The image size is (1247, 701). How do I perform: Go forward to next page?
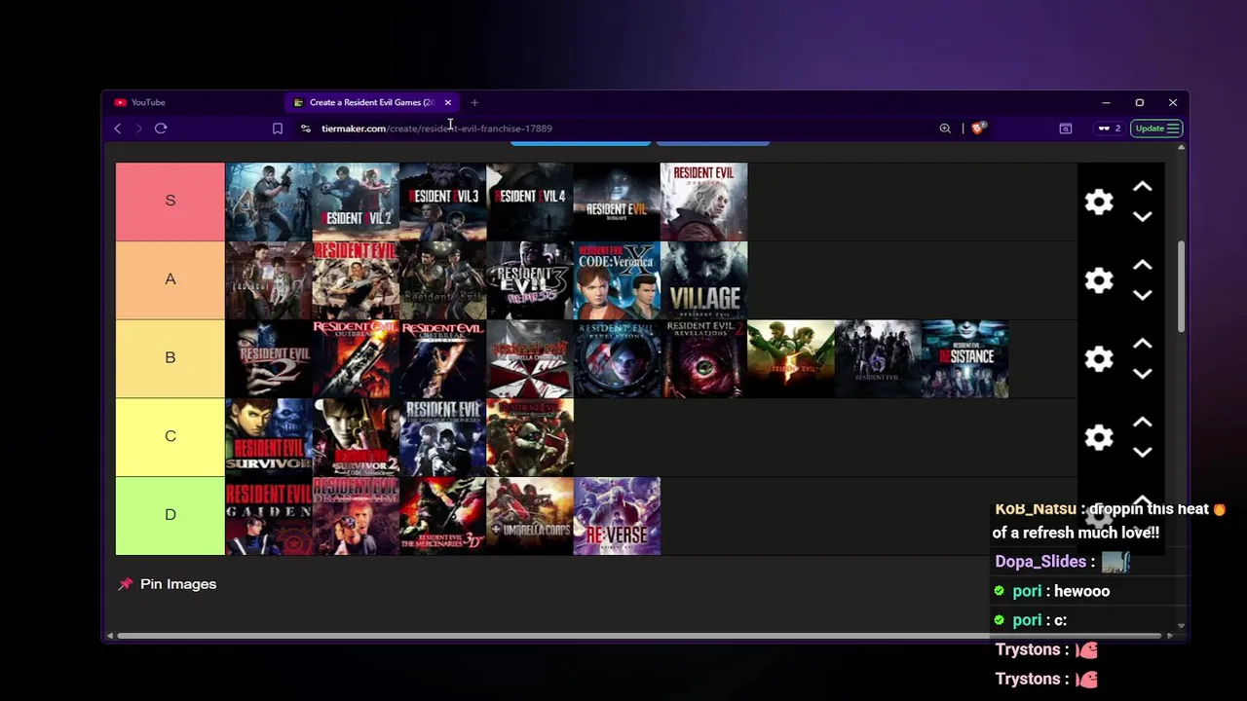click(138, 129)
